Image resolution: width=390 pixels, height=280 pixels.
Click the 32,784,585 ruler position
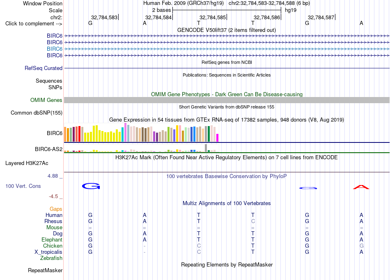point(213,17)
